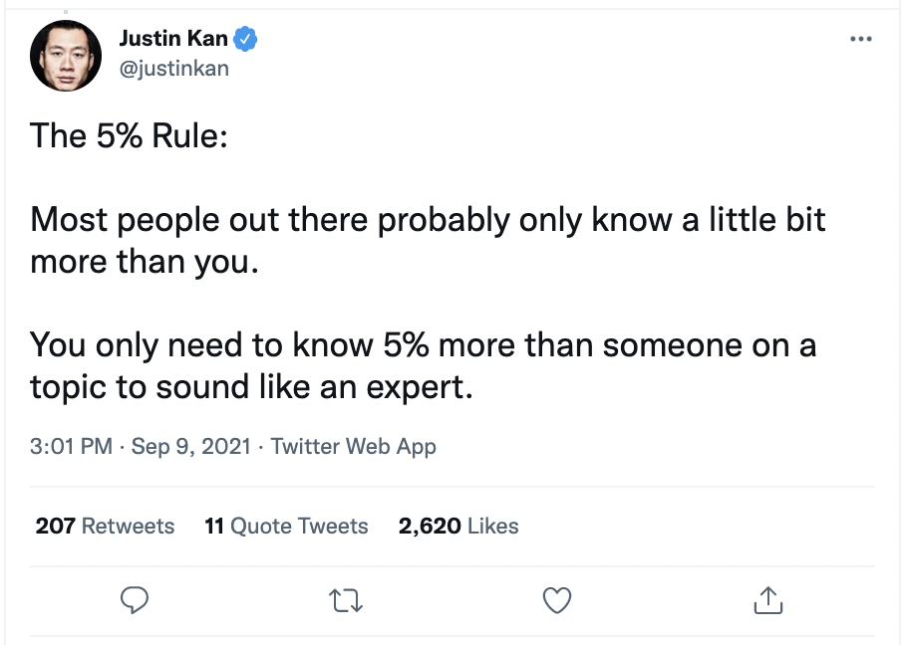The width and height of the screenshot is (907, 645).
Task: Click the Sep 9, 2021 date
Action: pyautogui.click(x=190, y=446)
